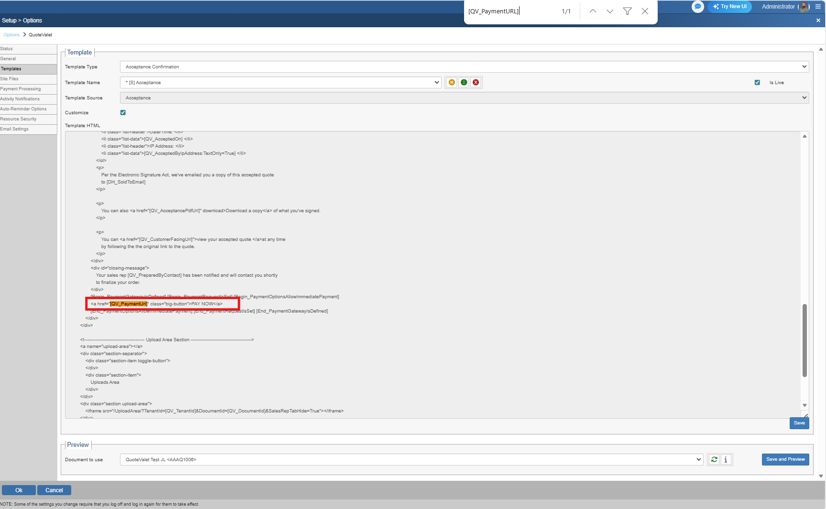Viewport: 826px width, 509px height.
Task: Go to previous find result arrow
Action: coord(593,11)
